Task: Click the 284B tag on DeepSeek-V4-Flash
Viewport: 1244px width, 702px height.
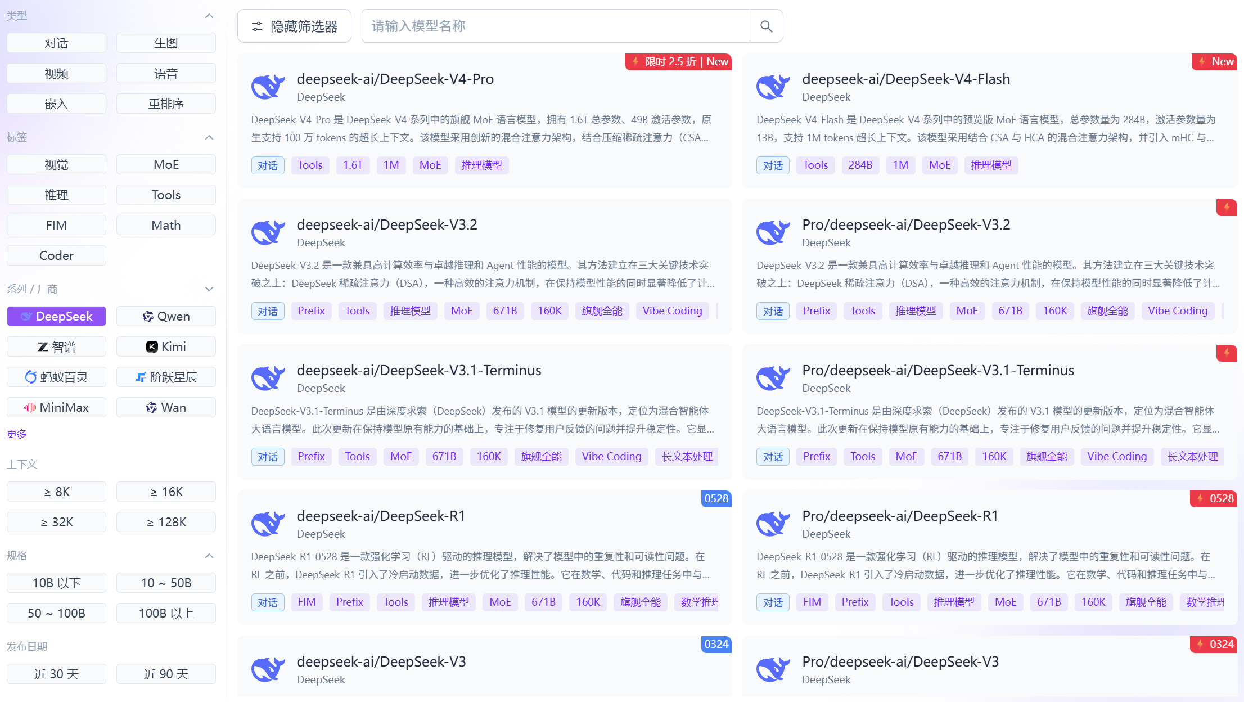Action: [860, 165]
